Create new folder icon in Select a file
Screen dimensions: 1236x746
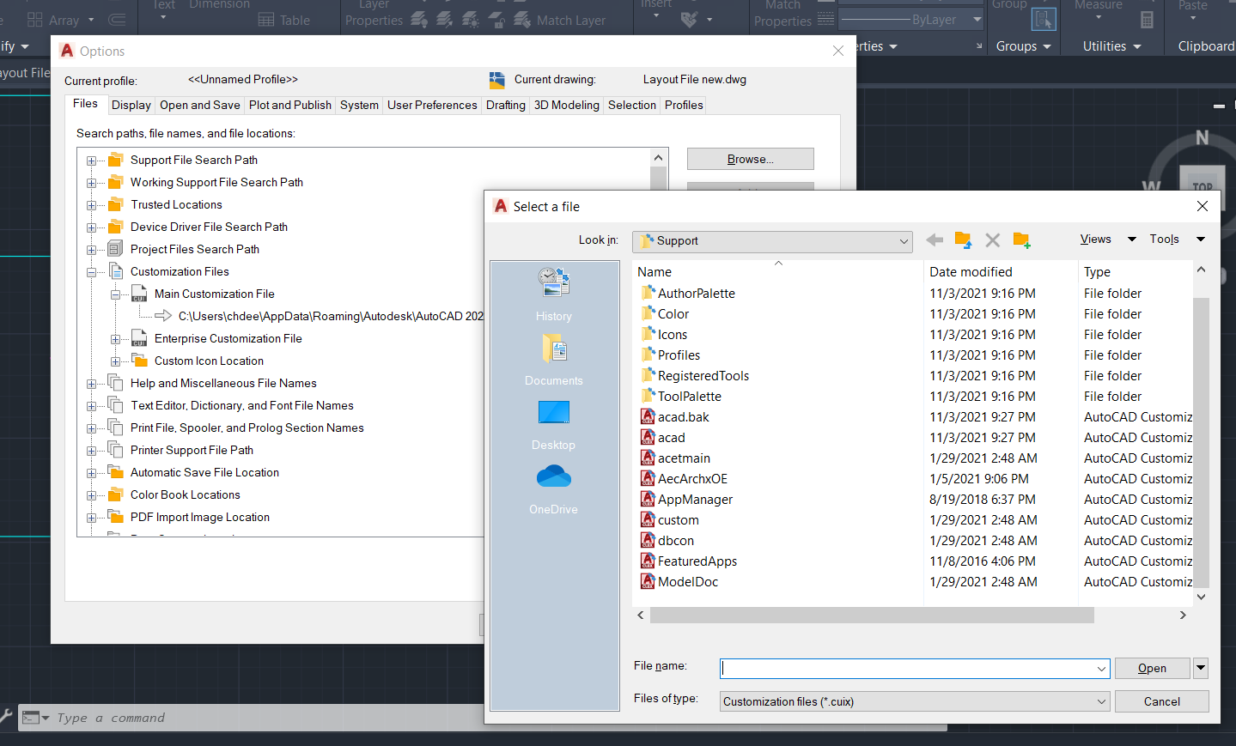pos(1021,240)
